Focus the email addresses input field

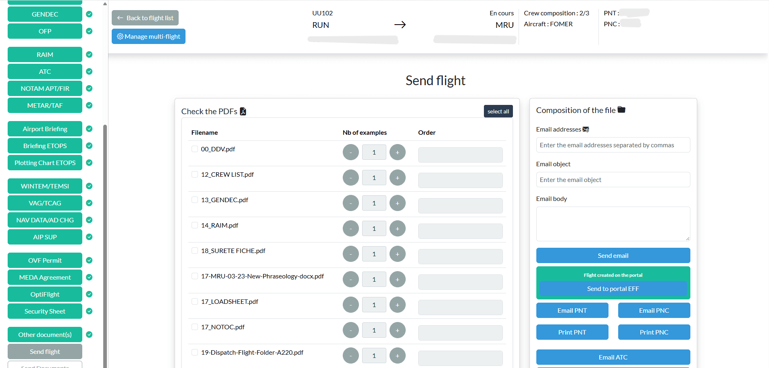(613, 145)
